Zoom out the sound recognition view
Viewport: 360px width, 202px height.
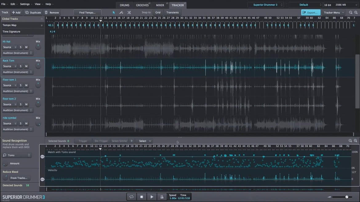[x=350, y=141]
